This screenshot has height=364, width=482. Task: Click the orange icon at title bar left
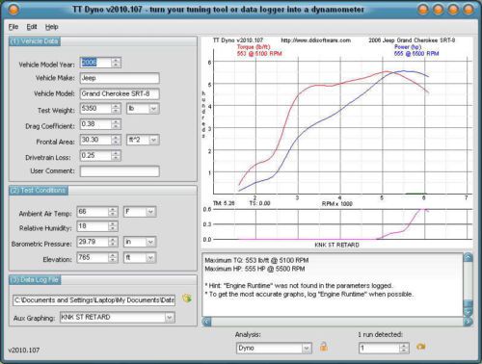(13, 10)
